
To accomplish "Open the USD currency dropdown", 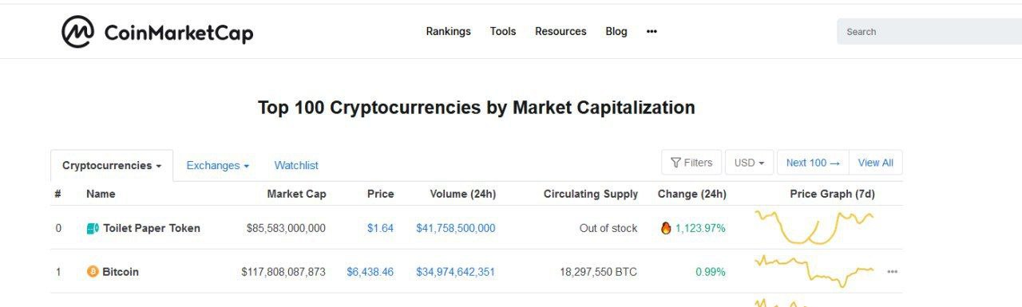I will [750, 163].
